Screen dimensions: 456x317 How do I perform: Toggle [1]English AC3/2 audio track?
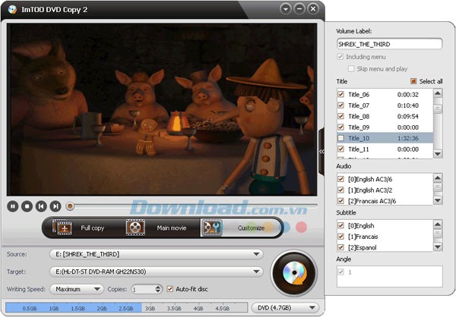[x=340, y=190]
